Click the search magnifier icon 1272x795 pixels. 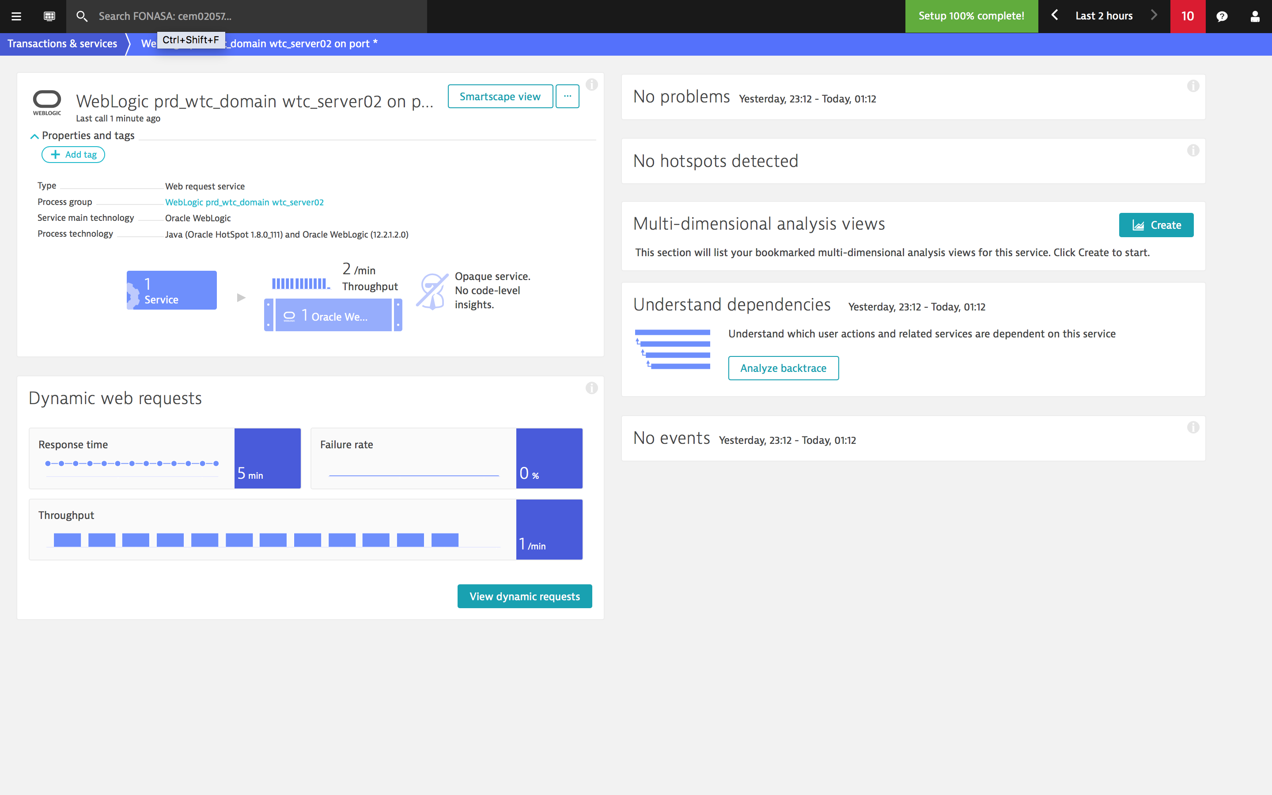[81, 16]
